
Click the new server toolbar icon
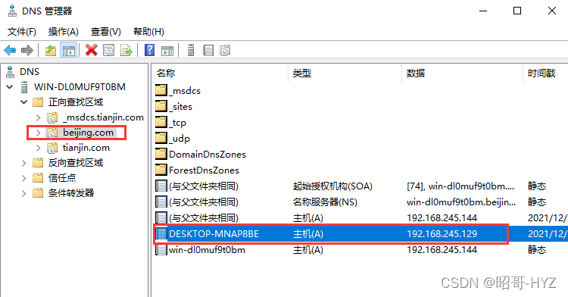pos(191,50)
